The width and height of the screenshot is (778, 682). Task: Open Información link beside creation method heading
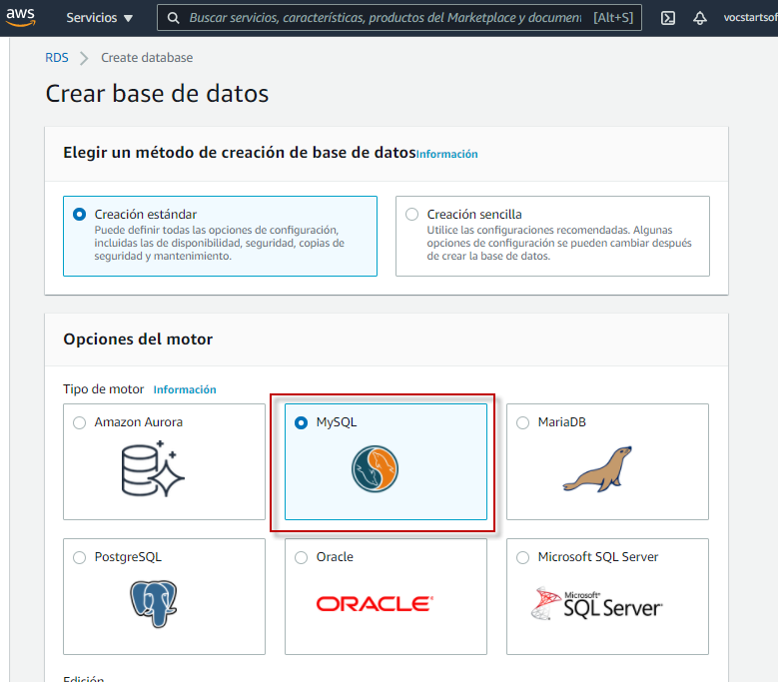coord(447,154)
